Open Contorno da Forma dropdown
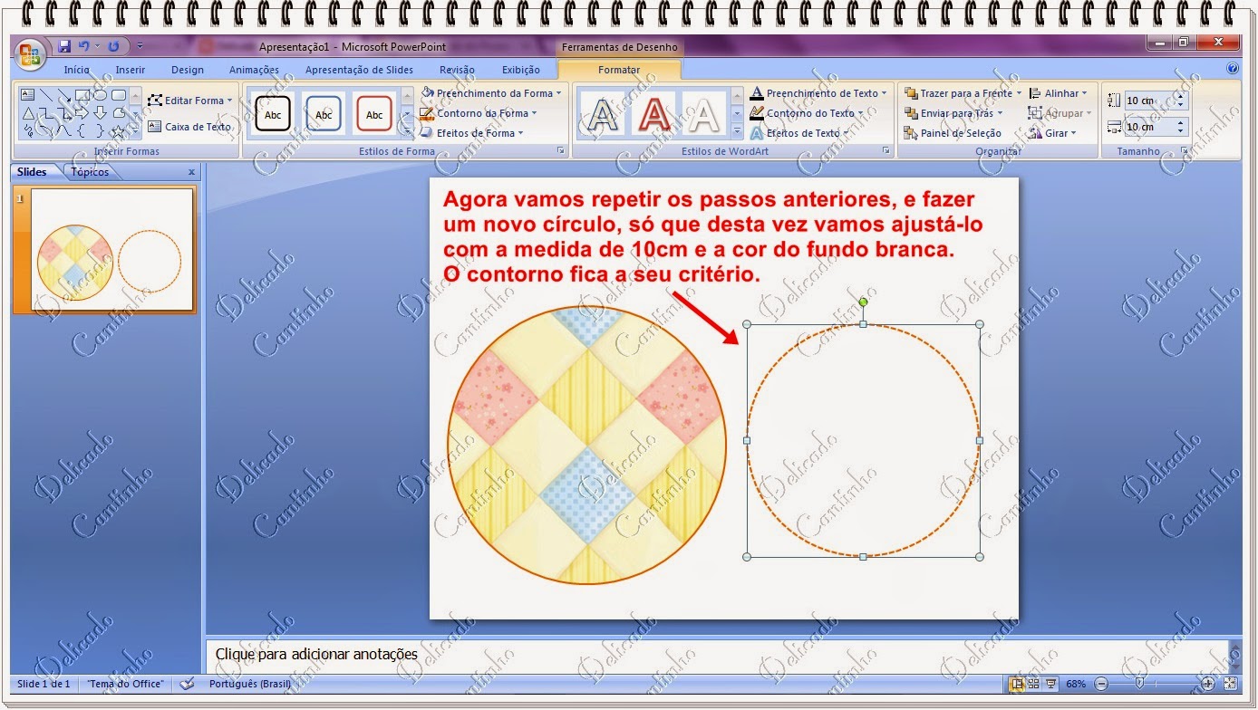 point(479,113)
